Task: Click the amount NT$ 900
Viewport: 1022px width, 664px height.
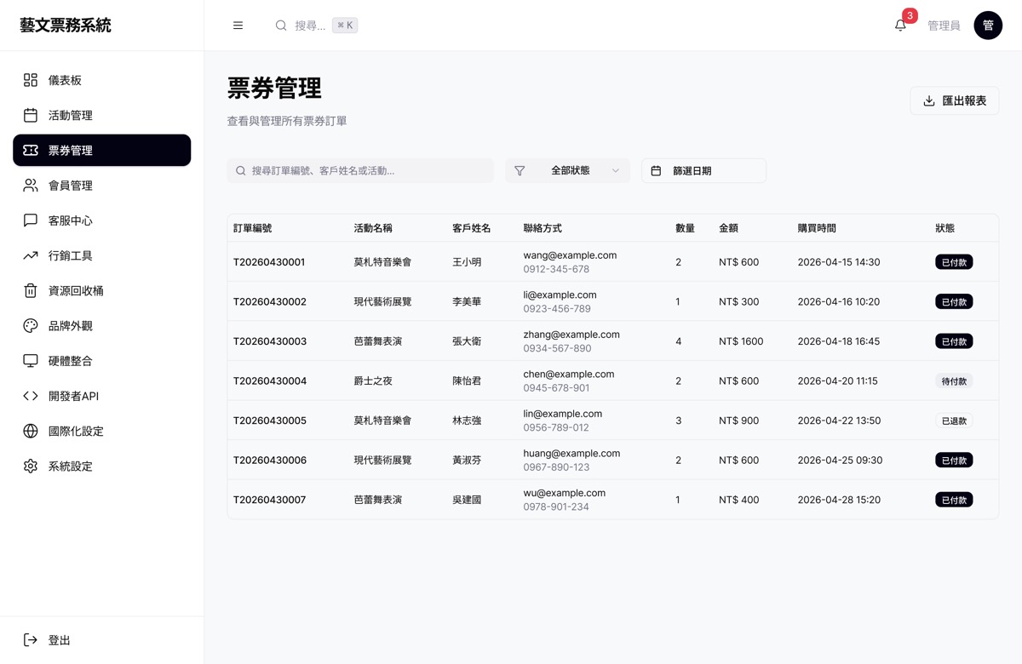Action: point(738,421)
